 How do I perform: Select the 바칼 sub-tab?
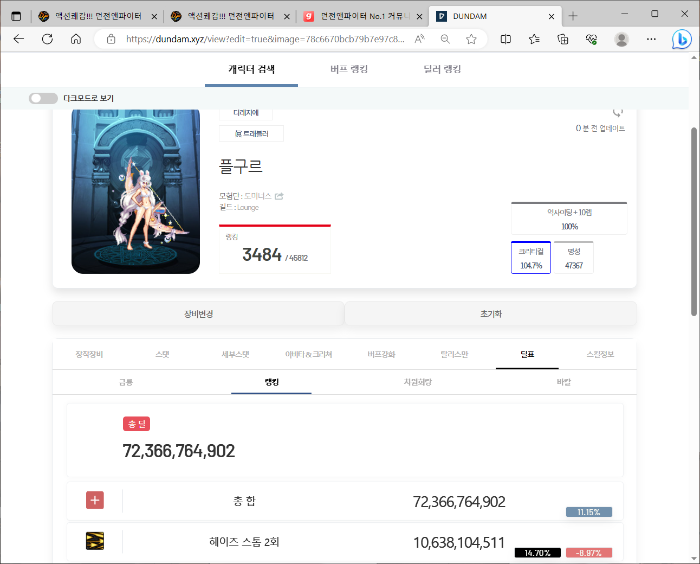(563, 382)
